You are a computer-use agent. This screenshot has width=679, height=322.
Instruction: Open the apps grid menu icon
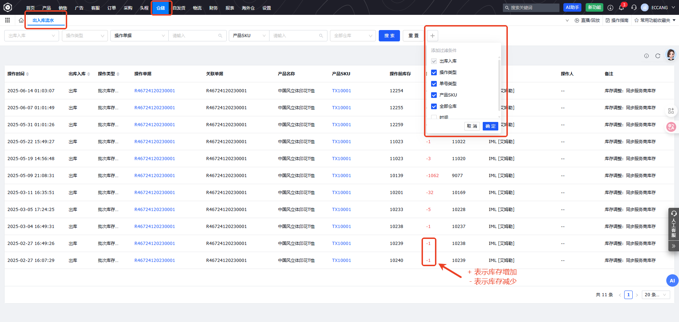point(7,21)
